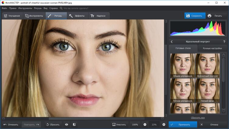
Task: Open the Инструменты menu in menu bar
Action: click(25, 8)
